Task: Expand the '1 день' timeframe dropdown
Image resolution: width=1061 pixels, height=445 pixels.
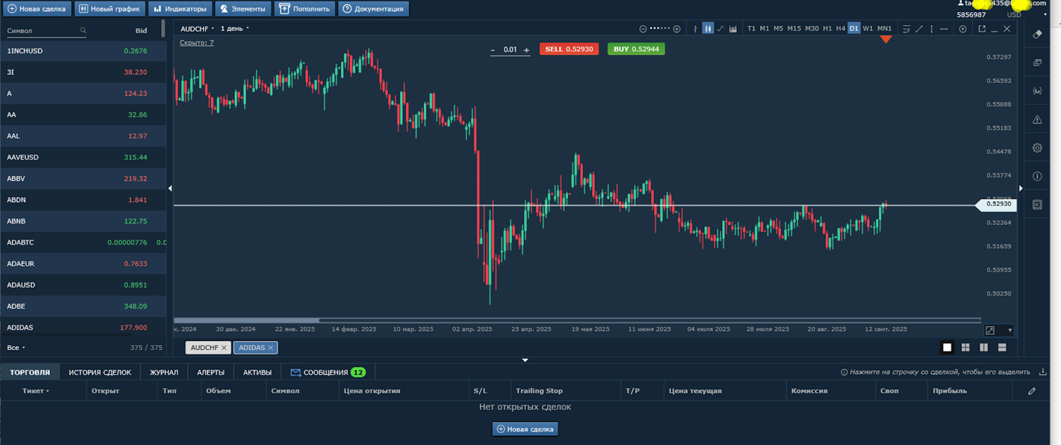Action: pyautogui.click(x=235, y=29)
